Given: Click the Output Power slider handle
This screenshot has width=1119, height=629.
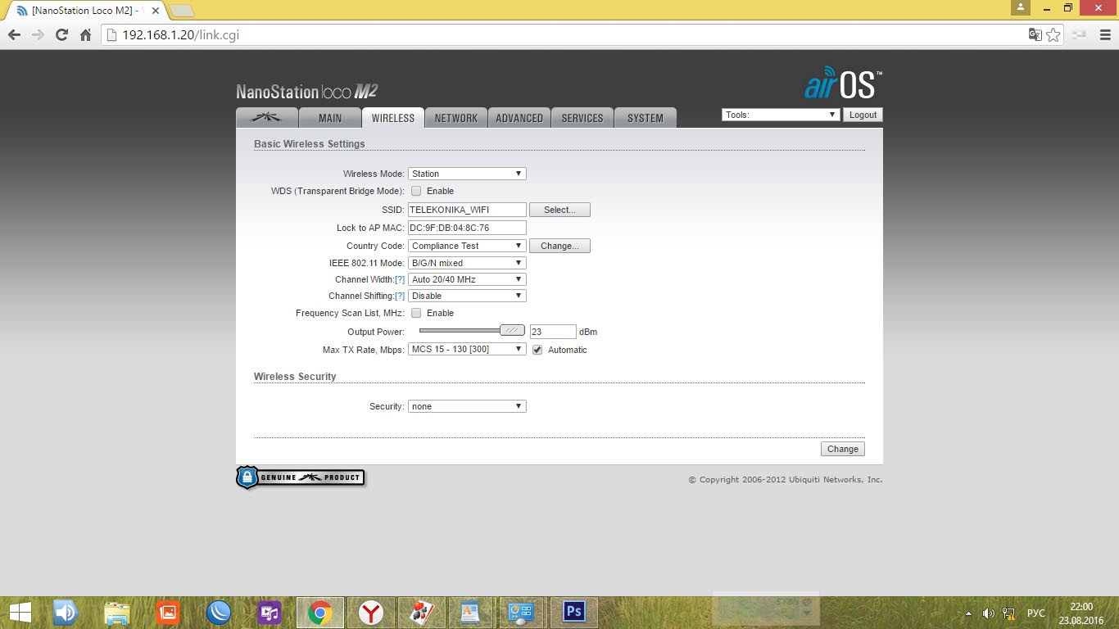Looking at the screenshot, I should pyautogui.click(x=512, y=330).
